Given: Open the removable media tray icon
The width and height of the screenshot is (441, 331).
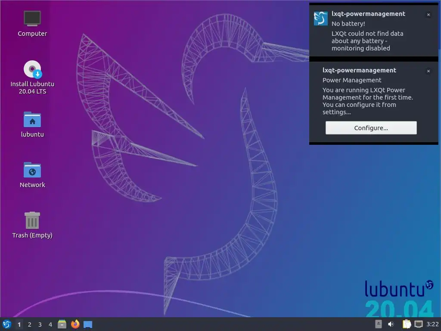Looking at the screenshot, I should [x=379, y=324].
